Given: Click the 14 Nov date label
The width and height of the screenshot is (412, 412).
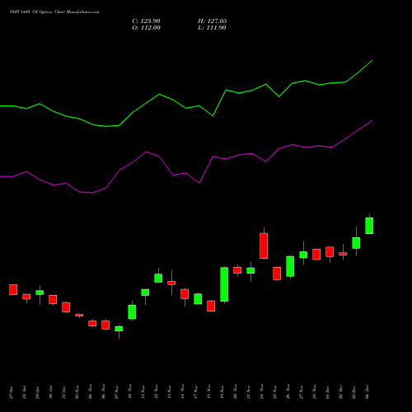Looking at the screenshot, I should (x=183, y=392).
